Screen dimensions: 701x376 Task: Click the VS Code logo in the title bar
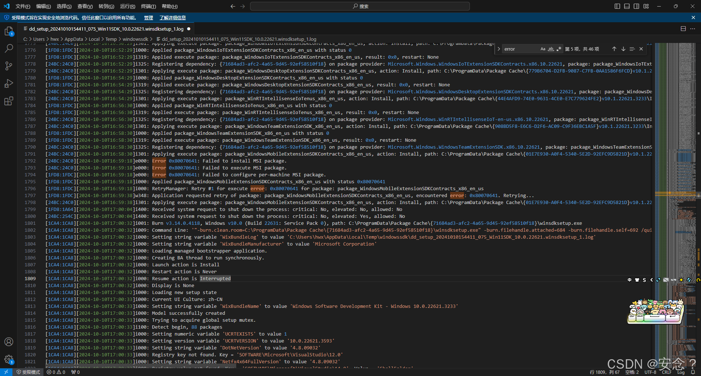(7, 6)
